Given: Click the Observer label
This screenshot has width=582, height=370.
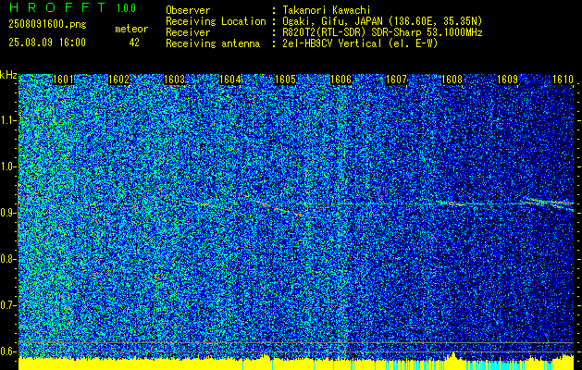Looking at the screenshot, I should pyautogui.click(x=188, y=10).
